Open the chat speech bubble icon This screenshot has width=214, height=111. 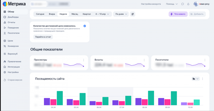pos(182,4)
